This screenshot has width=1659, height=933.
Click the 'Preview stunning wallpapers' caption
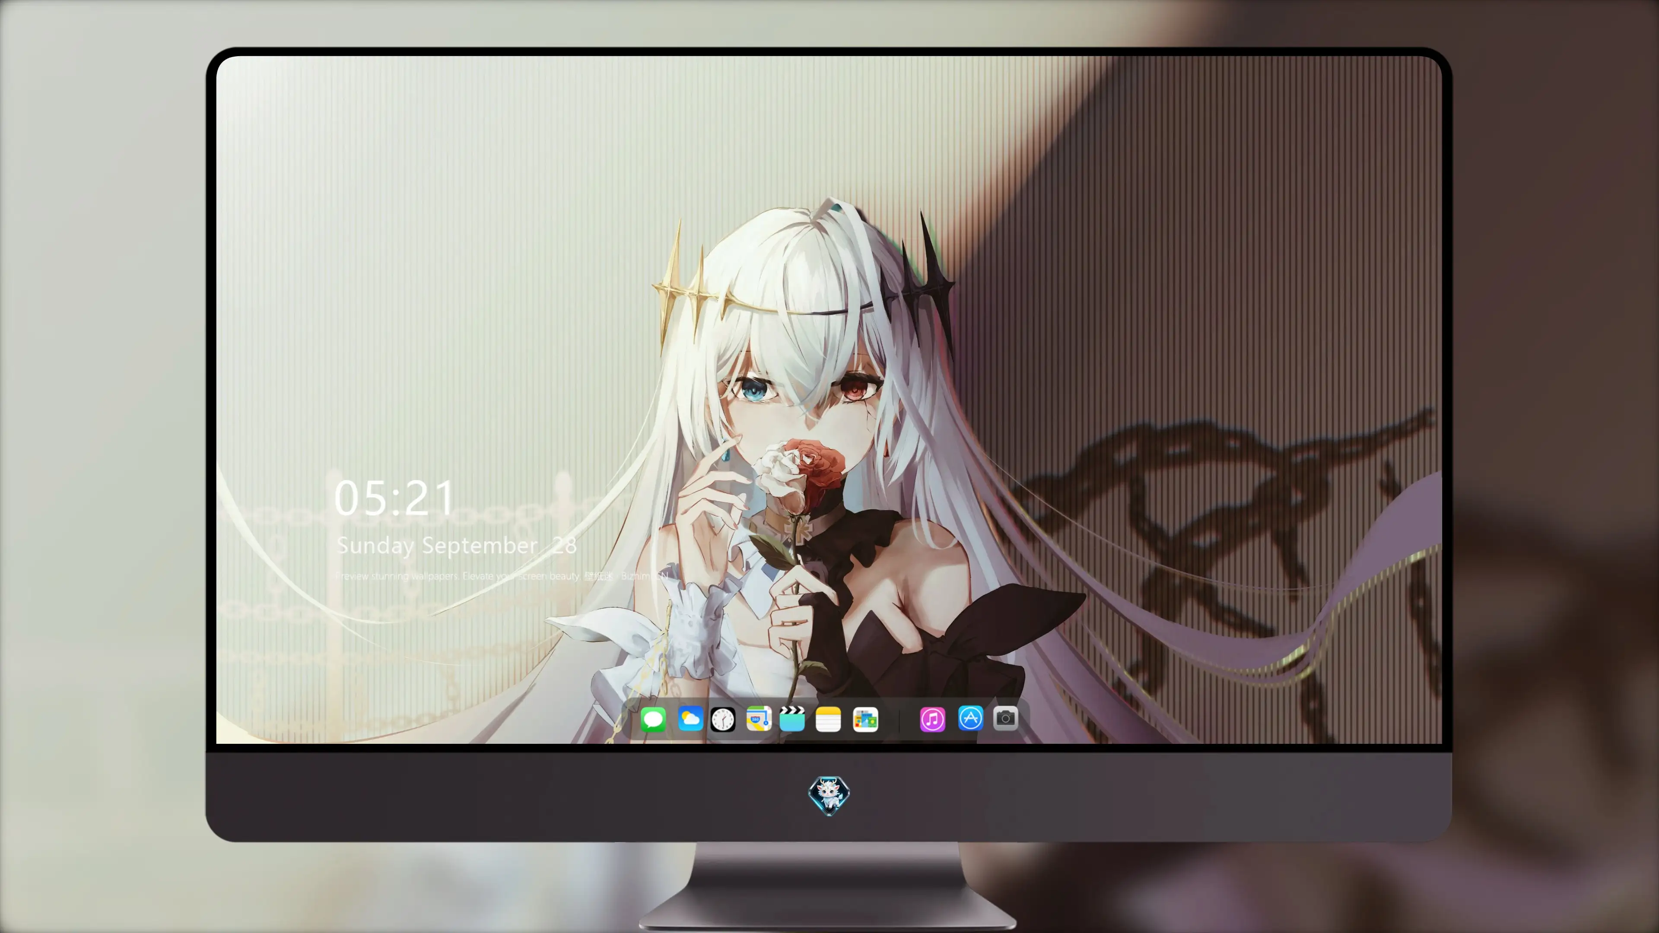coord(502,576)
